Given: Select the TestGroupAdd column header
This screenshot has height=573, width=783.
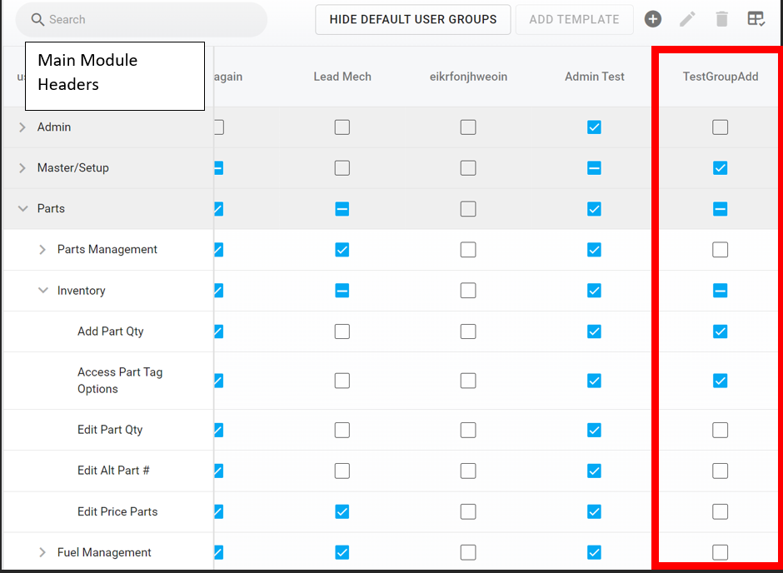Looking at the screenshot, I should (x=721, y=77).
